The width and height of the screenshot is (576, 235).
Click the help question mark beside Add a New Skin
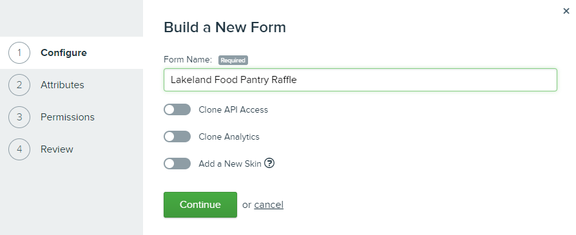269,163
